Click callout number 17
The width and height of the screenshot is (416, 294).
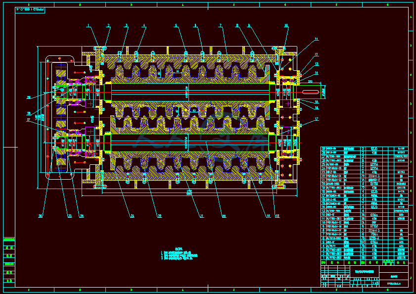coord(317,119)
